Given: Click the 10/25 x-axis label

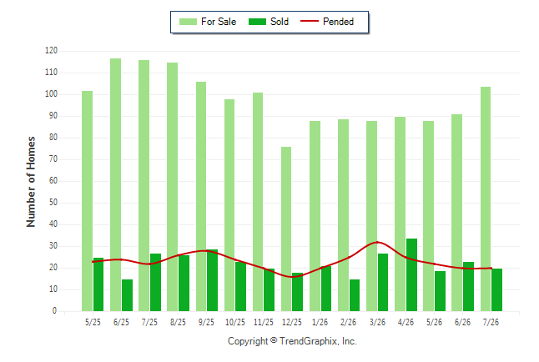Looking at the screenshot, I should tap(235, 323).
